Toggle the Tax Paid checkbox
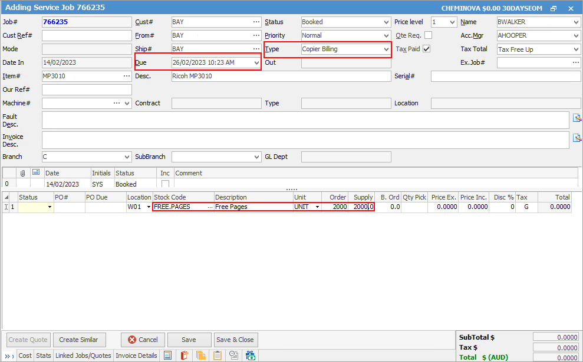 click(427, 49)
